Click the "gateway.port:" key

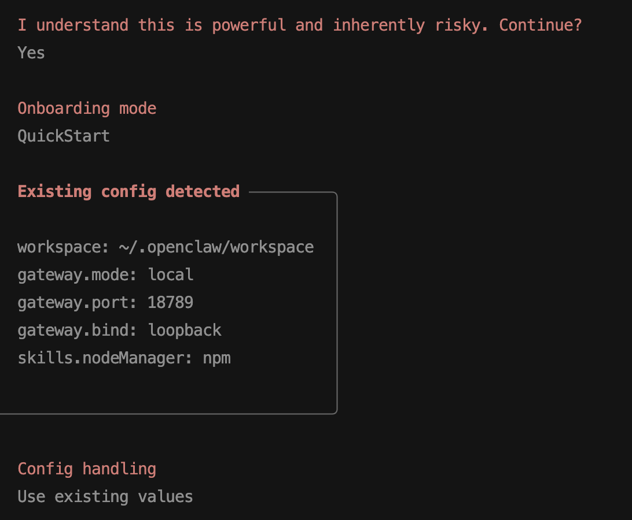pos(77,303)
